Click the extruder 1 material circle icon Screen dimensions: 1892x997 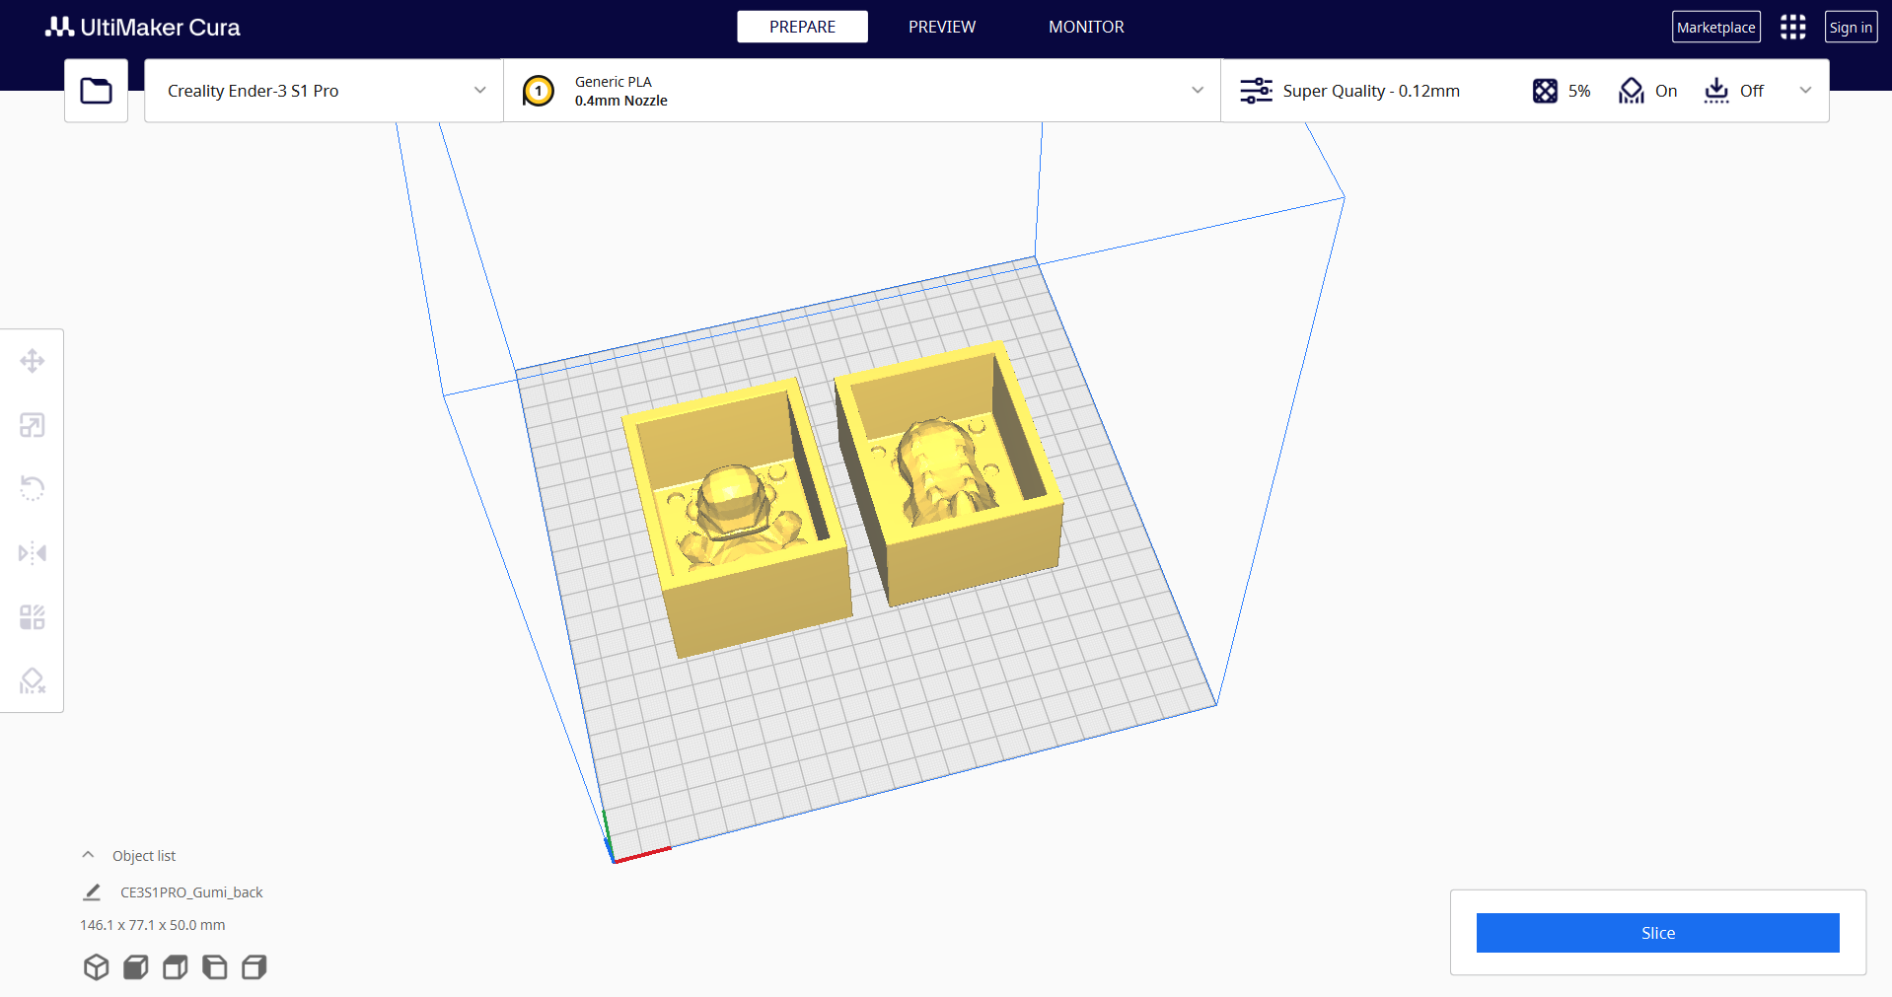click(538, 91)
